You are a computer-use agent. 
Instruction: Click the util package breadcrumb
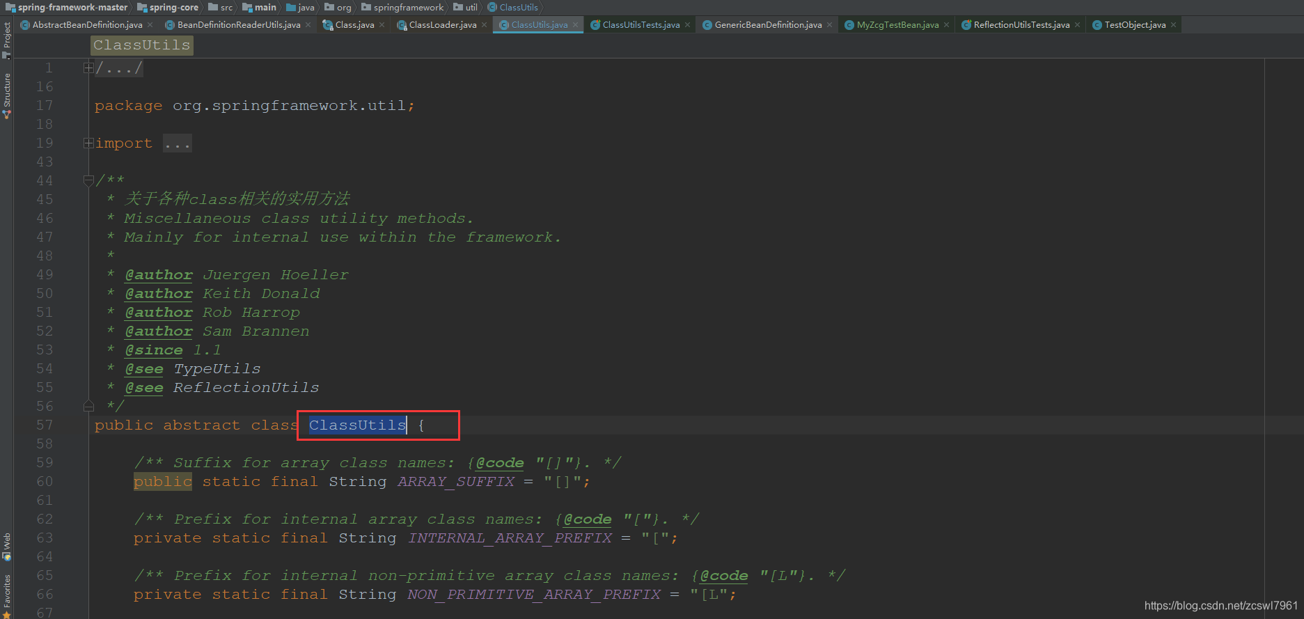point(465,7)
